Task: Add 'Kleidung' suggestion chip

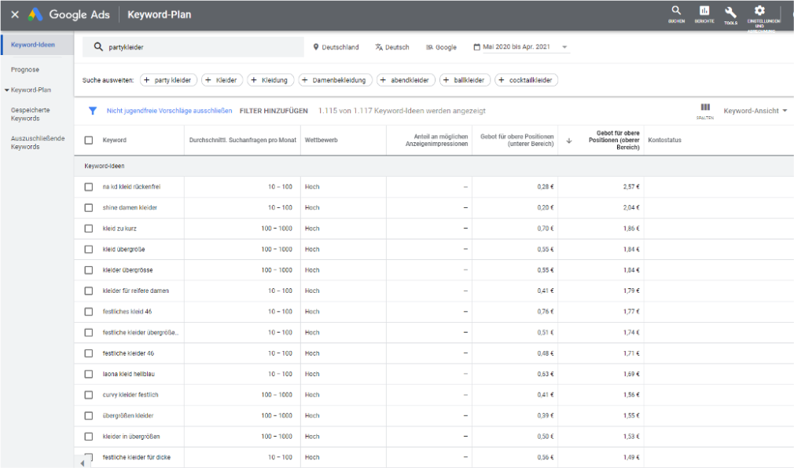Action: click(x=270, y=80)
